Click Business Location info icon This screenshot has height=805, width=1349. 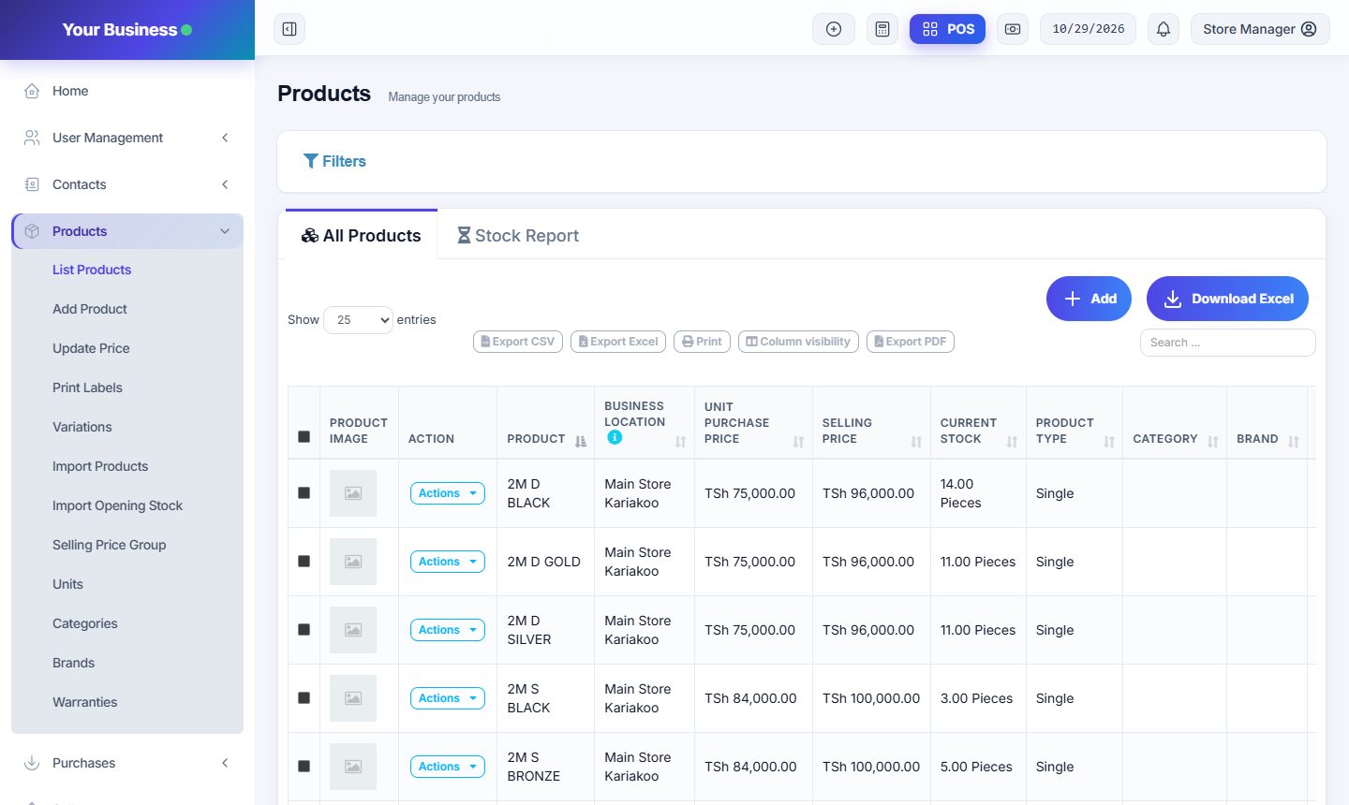pyautogui.click(x=615, y=437)
